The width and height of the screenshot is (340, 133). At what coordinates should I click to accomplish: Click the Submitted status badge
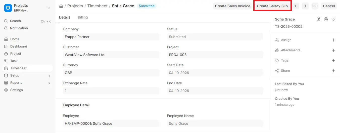[147, 6]
